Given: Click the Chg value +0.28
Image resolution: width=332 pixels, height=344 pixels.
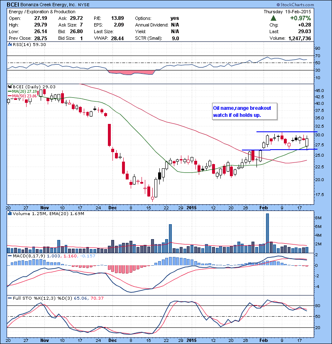Looking at the screenshot, I should [305, 25].
